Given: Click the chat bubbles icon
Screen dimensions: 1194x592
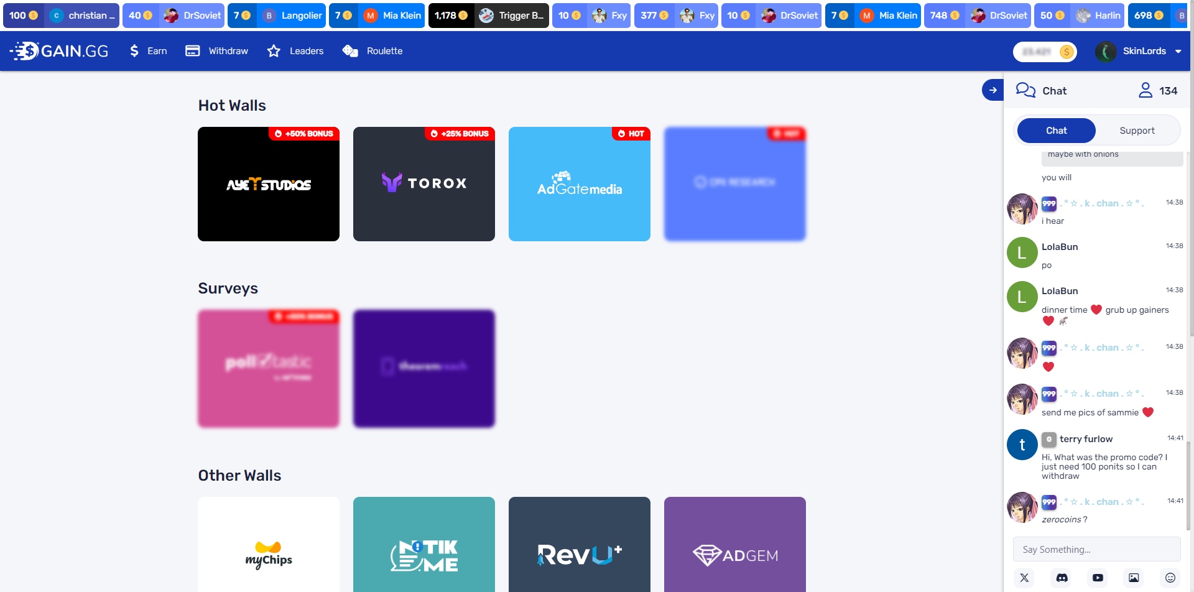Looking at the screenshot, I should point(1025,90).
